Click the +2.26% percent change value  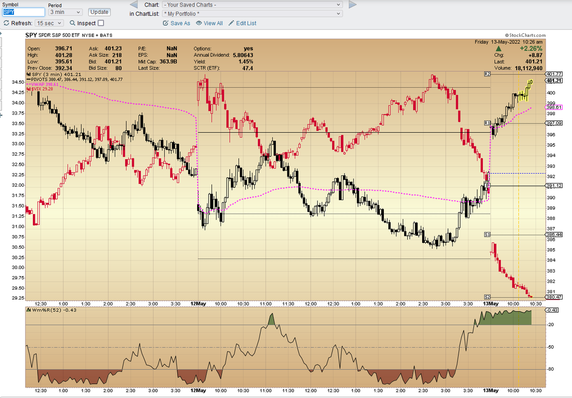click(531, 48)
